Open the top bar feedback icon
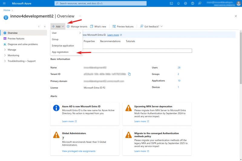The width and height of the screenshot is (242, 161). coord(200,3)
